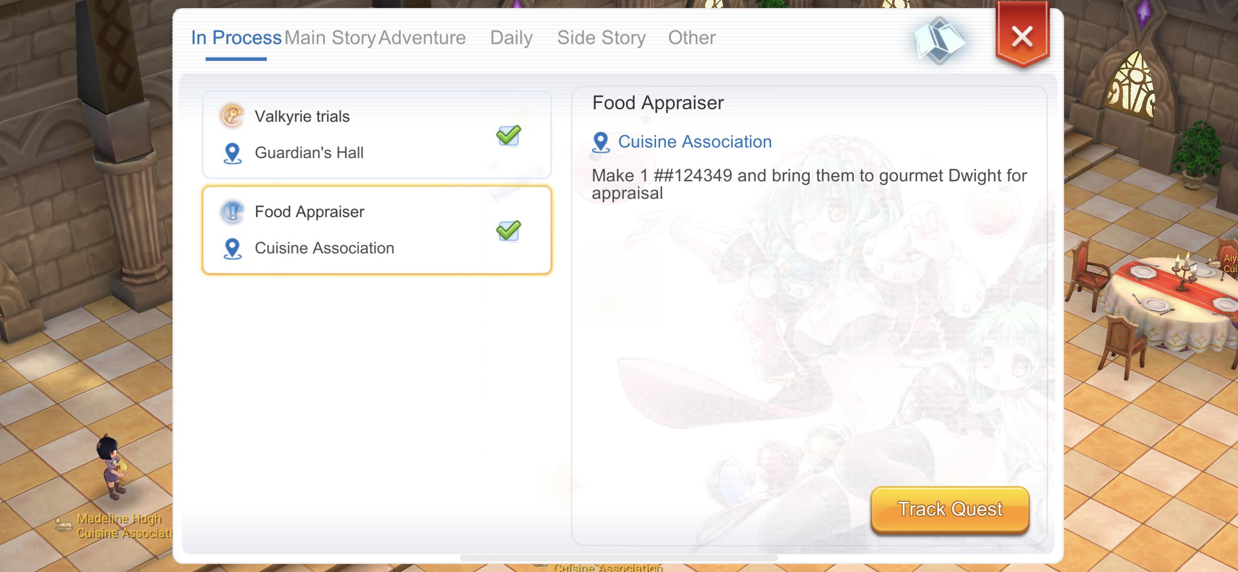The width and height of the screenshot is (1238, 572).
Task: Open the Side Story tab
Action: (x=601, y=37)
